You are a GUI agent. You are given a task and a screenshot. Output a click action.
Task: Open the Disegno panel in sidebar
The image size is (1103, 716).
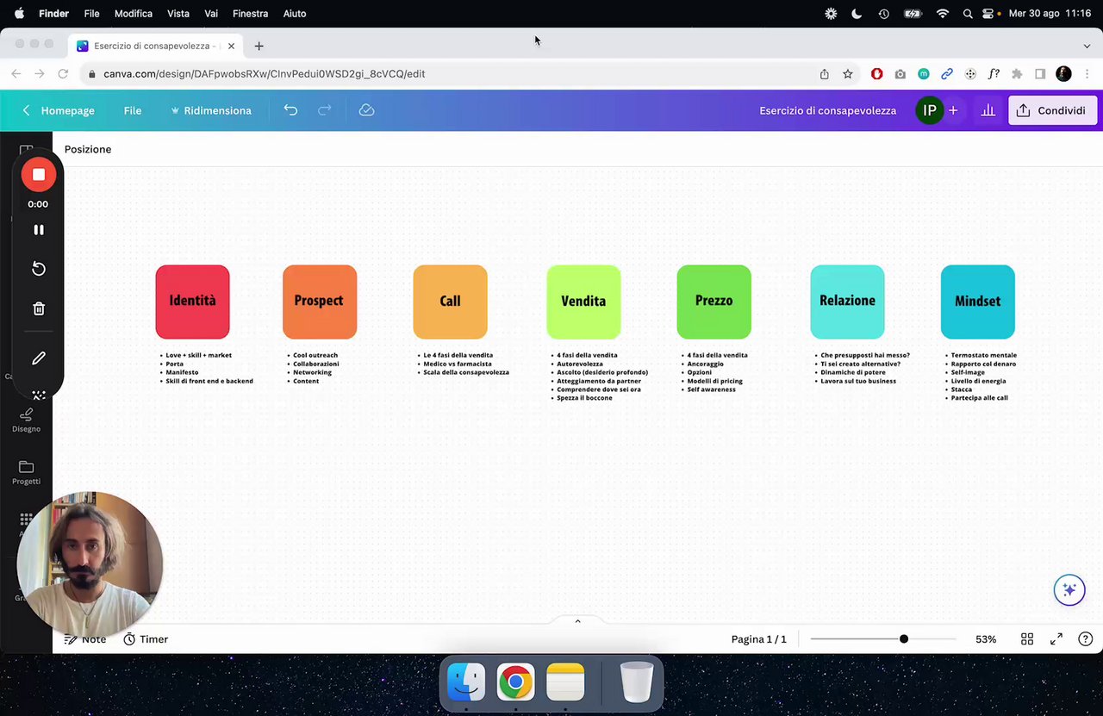[26, 420]
